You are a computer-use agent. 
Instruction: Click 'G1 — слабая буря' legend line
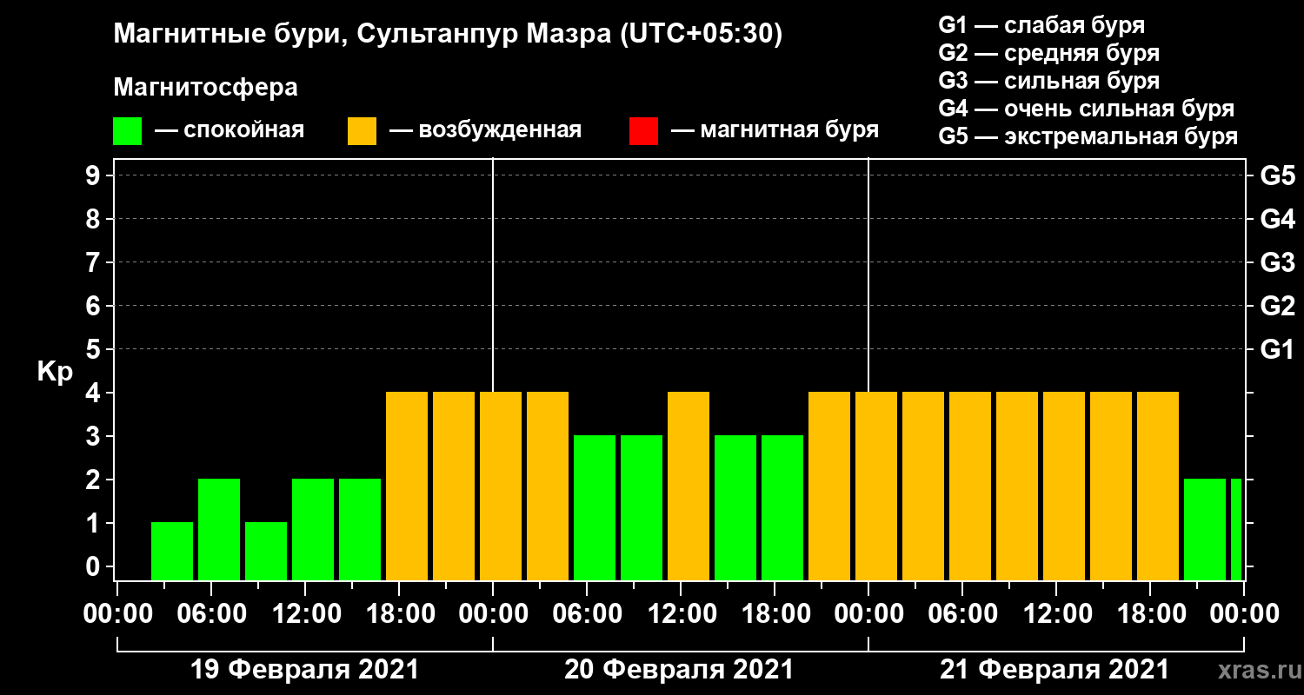(x=1041, y=24)
